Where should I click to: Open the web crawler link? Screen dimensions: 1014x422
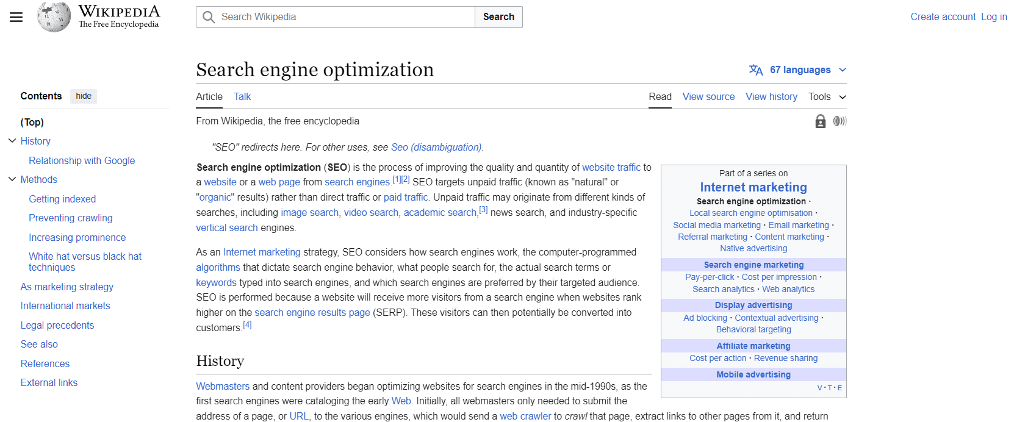pos(525,416)
